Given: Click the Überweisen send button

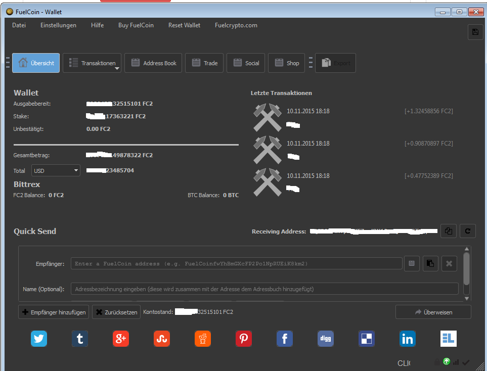Looking at the screenshot, I should [x=433, y=312].
